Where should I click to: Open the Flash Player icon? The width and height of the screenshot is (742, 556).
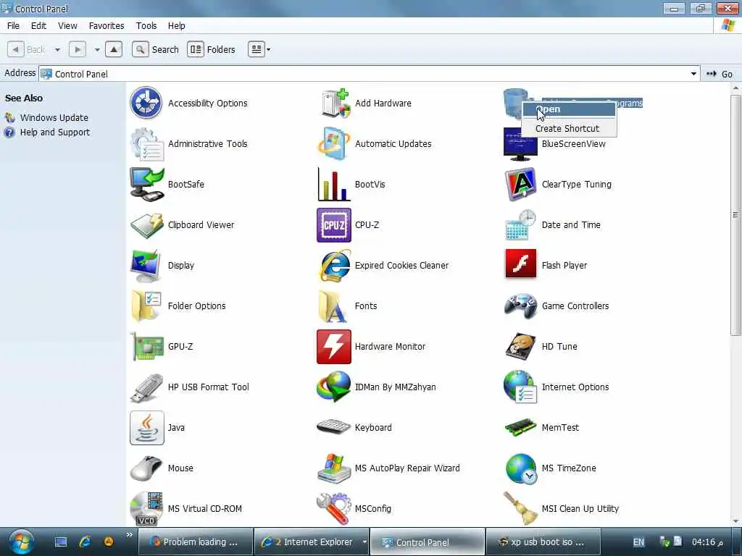(520, 264)
